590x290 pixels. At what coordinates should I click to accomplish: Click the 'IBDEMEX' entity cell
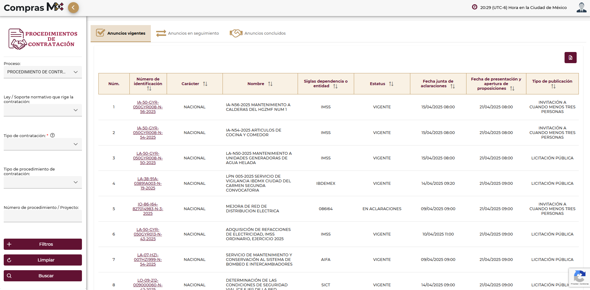[x=326, y=184]
